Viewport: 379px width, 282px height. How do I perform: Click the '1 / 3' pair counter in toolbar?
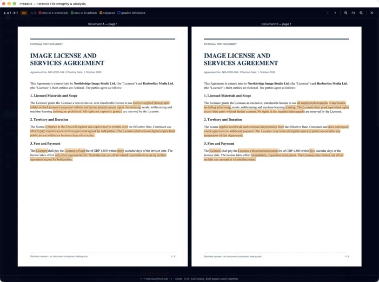(33, 13)
